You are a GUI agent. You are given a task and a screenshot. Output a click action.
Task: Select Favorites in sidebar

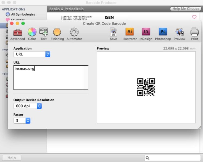(x=18, y=20)
